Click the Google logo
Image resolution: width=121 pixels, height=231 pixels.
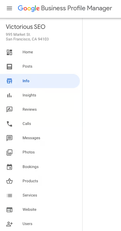29,9
